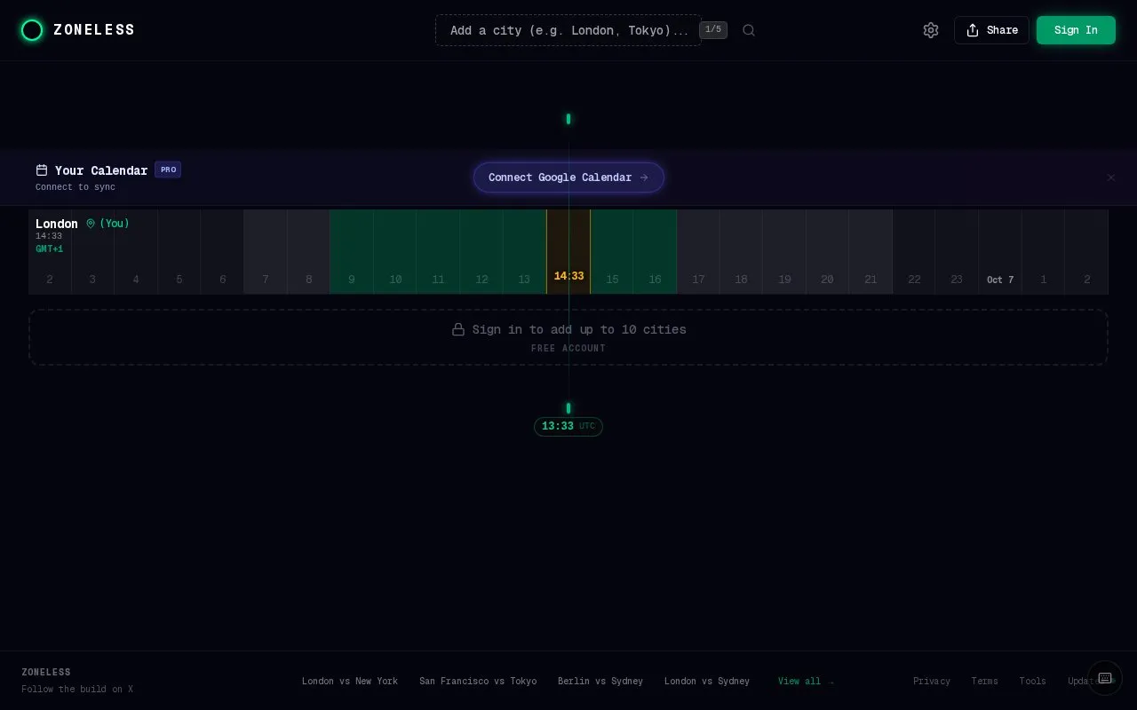Open the London vs New York comparison
The image size is (1137, 710).
click(350, 681)
